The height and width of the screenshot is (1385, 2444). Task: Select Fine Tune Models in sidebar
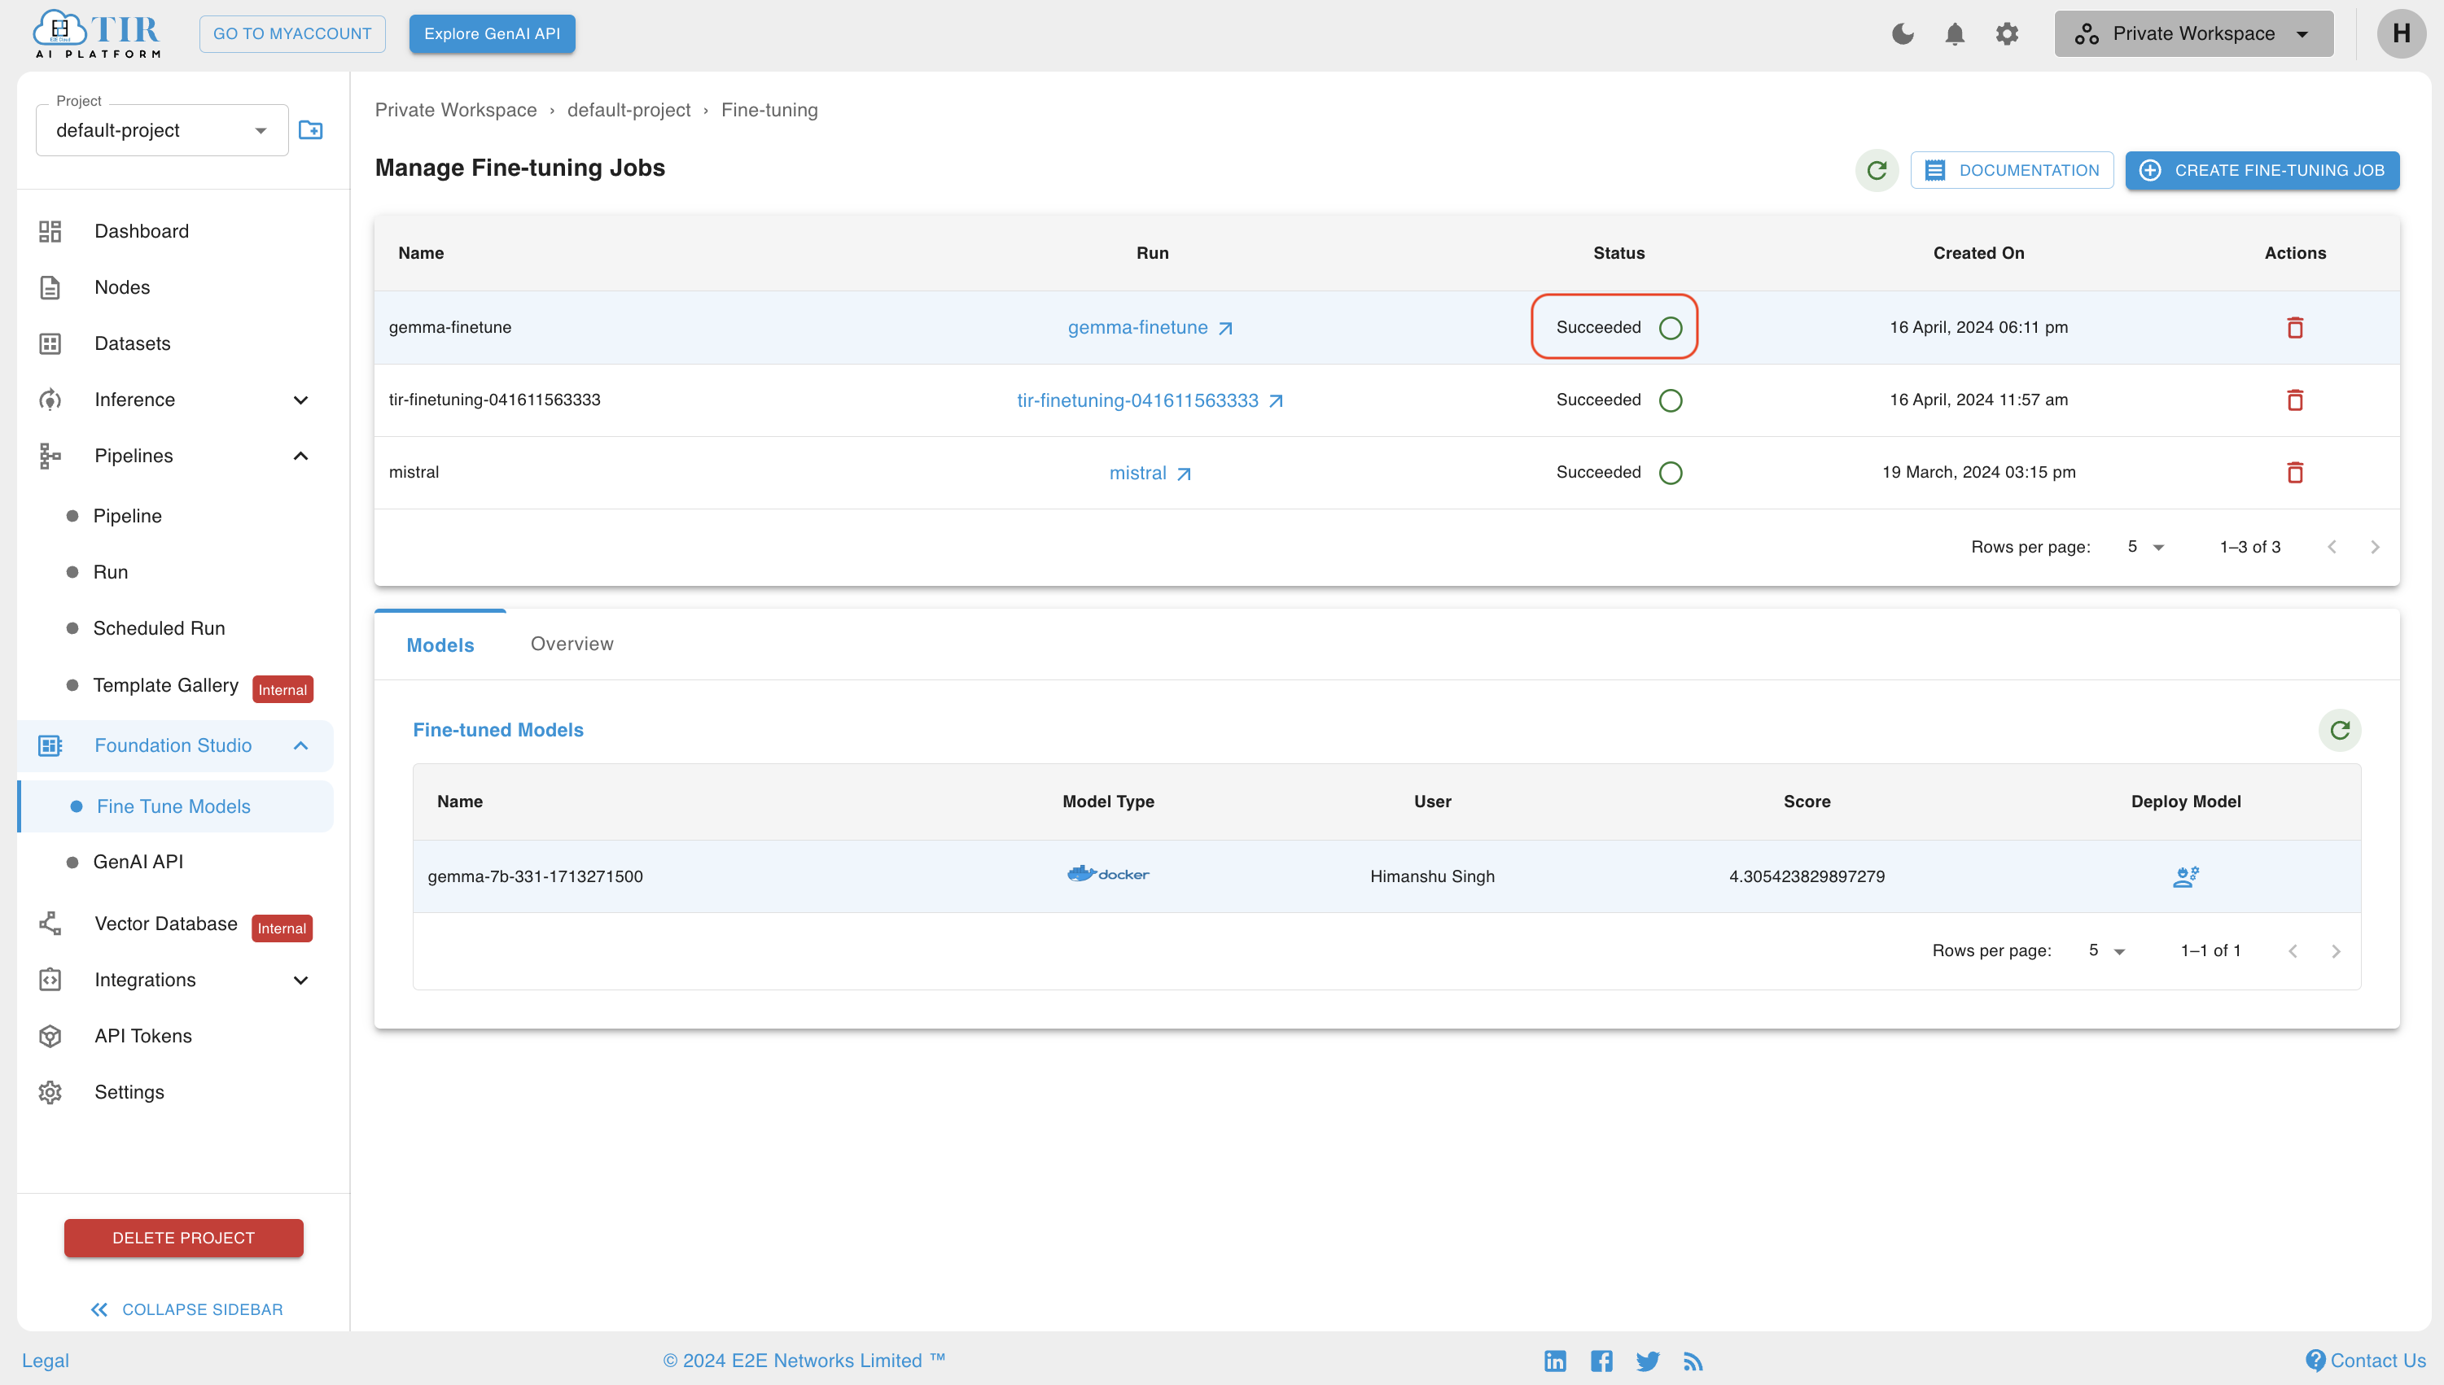(x=176, y=806)
